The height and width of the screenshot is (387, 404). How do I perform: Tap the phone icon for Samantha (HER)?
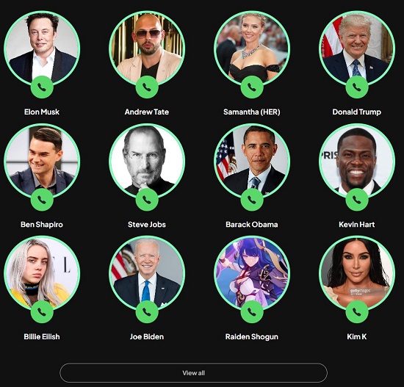pyautogui.click(x=252, y=87)
